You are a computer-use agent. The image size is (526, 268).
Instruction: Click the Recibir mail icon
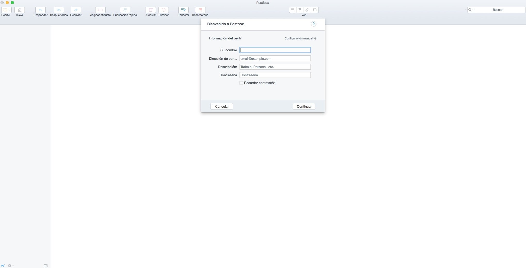5,10
